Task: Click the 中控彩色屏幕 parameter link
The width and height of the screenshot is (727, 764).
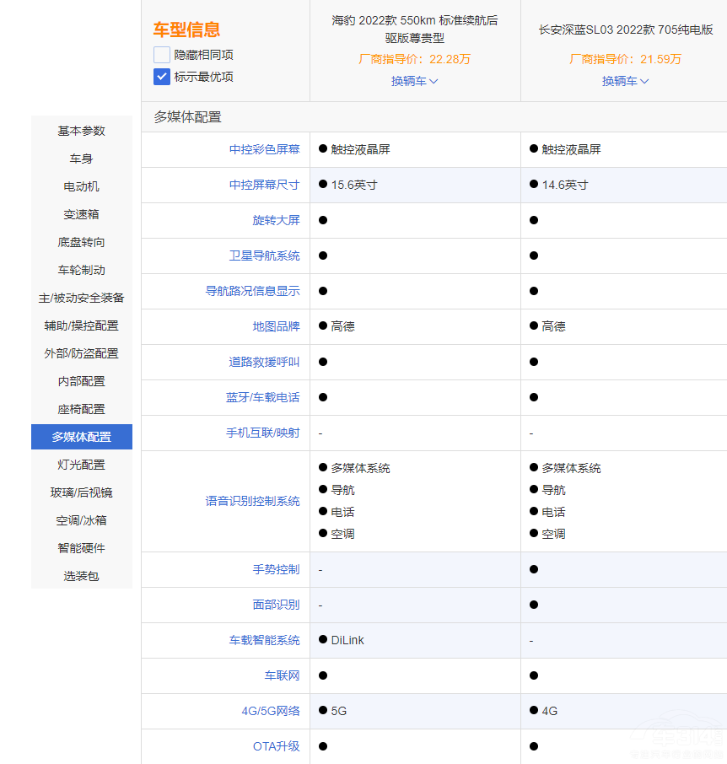Action: click(264, 149)
